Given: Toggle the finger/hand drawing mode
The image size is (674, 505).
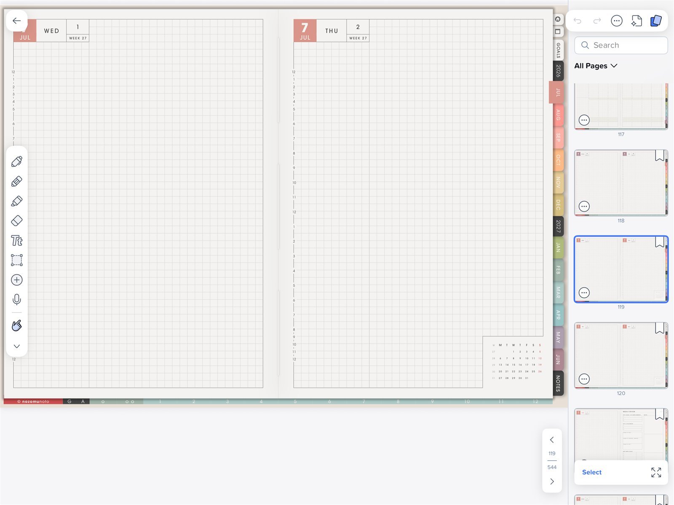Looking at the screenshot, I should 17,326.
